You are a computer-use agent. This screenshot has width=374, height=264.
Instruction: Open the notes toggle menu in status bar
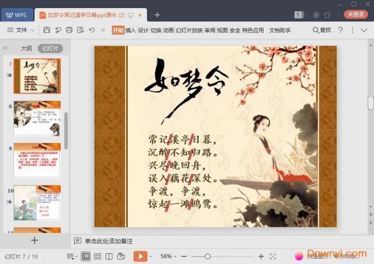pyautogui.click(x=72, y=257)
